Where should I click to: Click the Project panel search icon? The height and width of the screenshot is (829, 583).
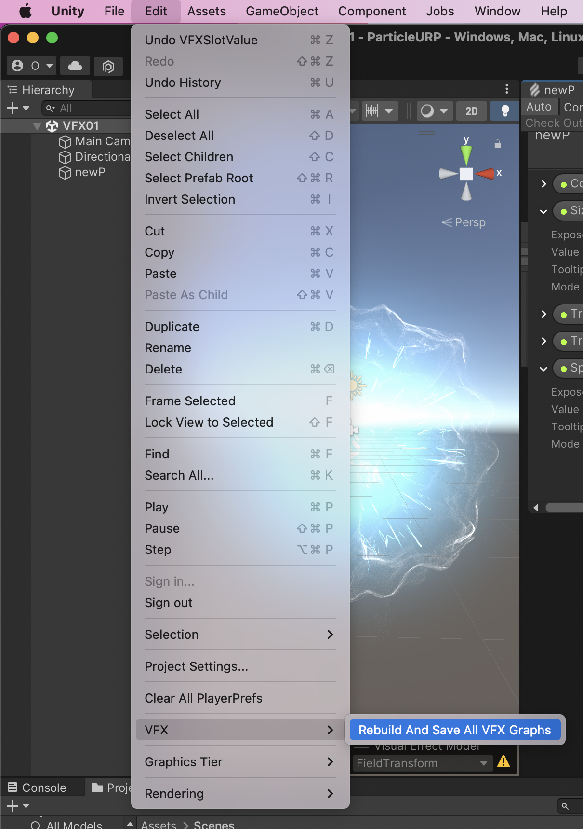[565, 806]
